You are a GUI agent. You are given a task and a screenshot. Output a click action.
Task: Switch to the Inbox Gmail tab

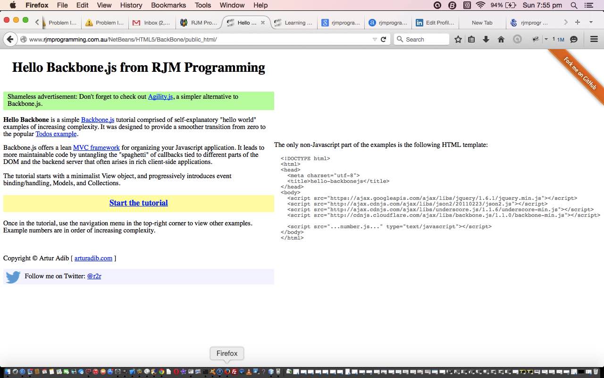tap(151, 22)
